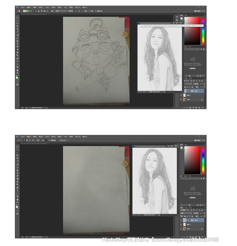Select Pen tool in the Teemo sketch window

tap(17, 58)
